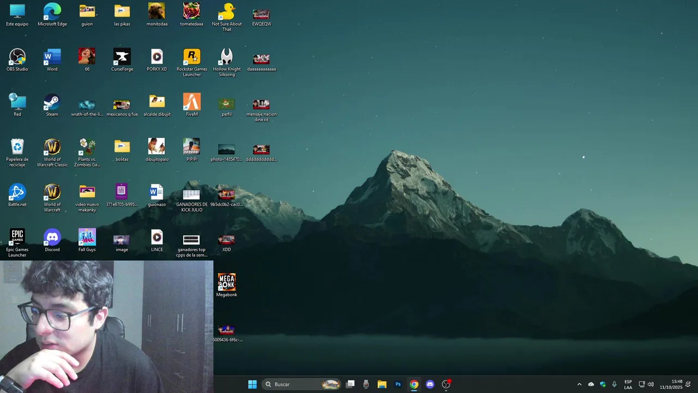
Task: Switch to Google Chrome in taskbar
Action: [414, 384]
